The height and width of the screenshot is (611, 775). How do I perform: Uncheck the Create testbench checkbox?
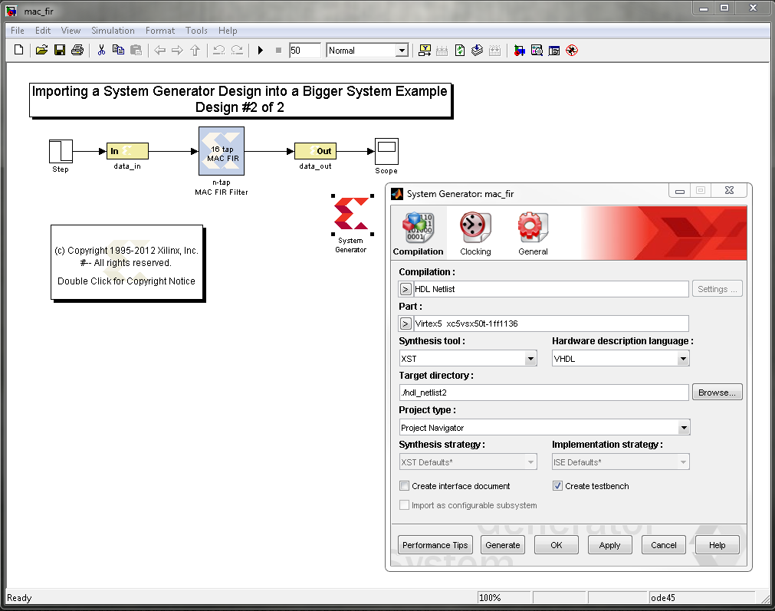[557, 486]
